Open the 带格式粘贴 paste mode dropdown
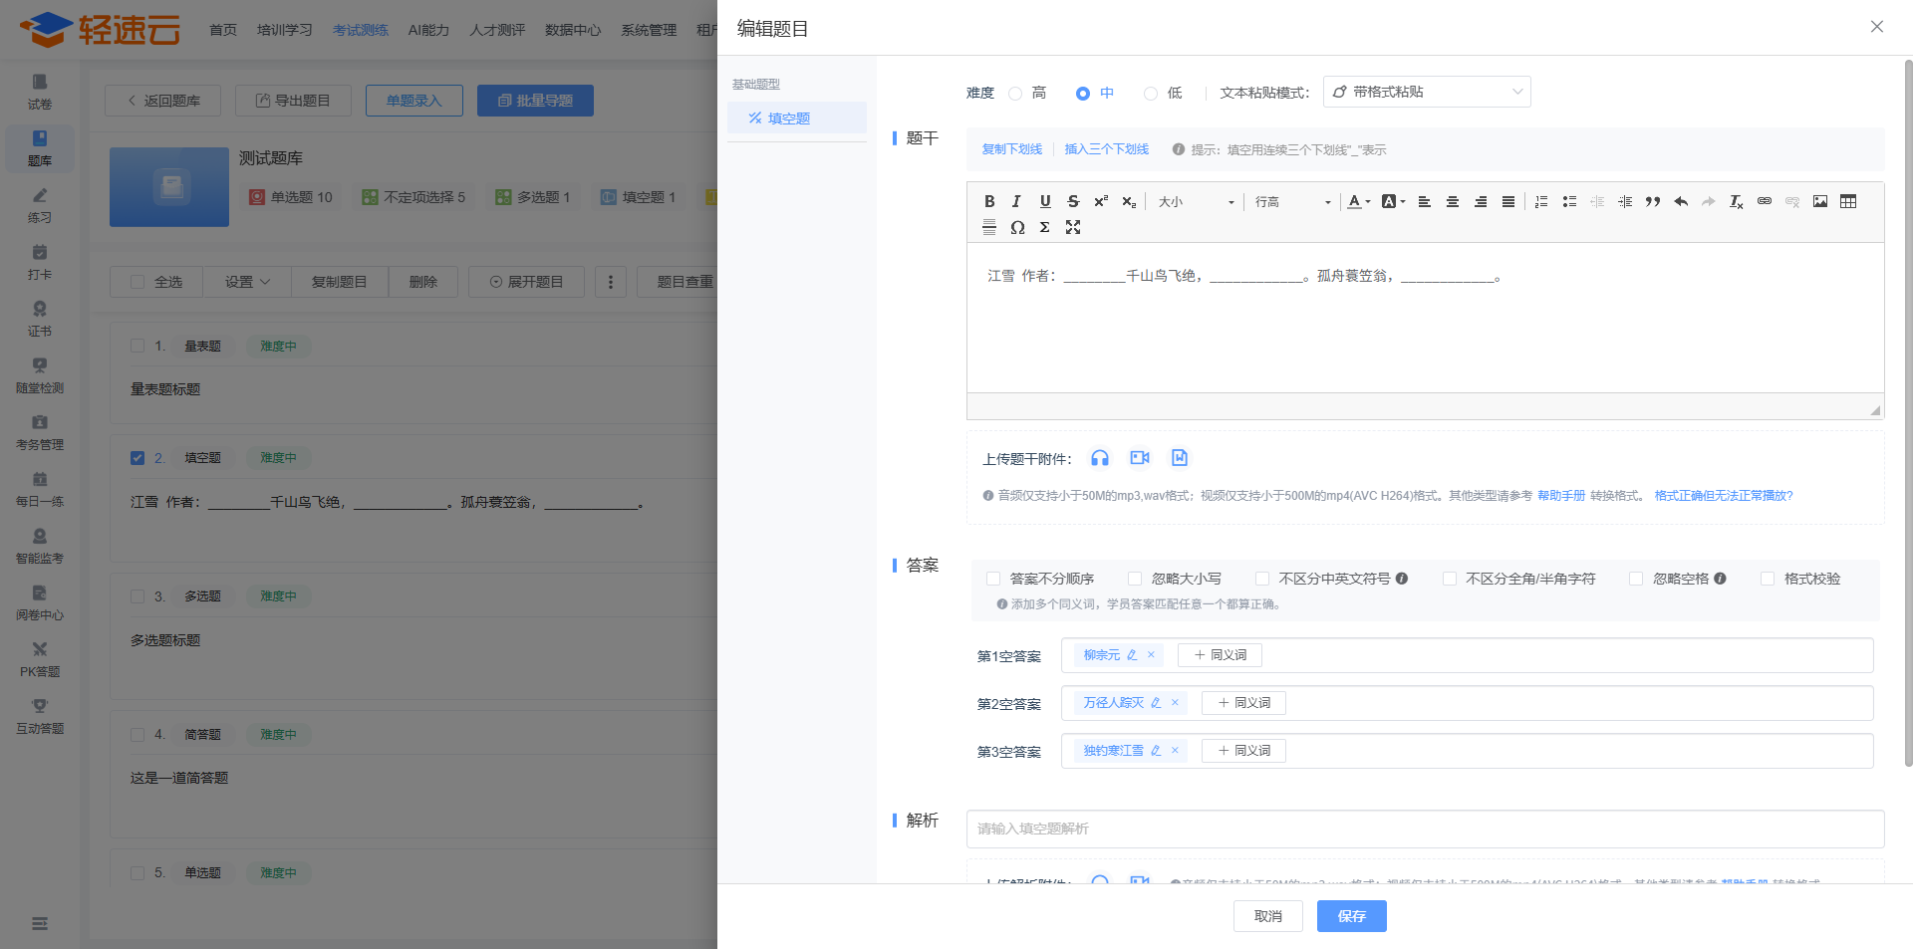The height and width of the screenshot is (949, 1913). click(x=1426, y=92)
